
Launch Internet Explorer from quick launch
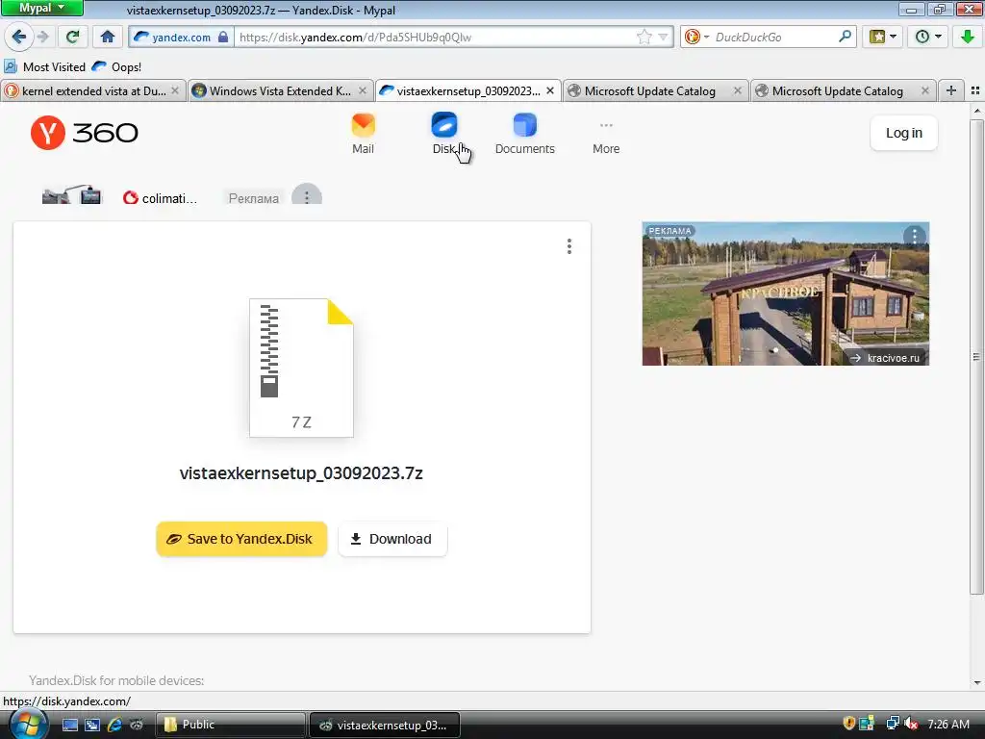click(x=114, y=725)
